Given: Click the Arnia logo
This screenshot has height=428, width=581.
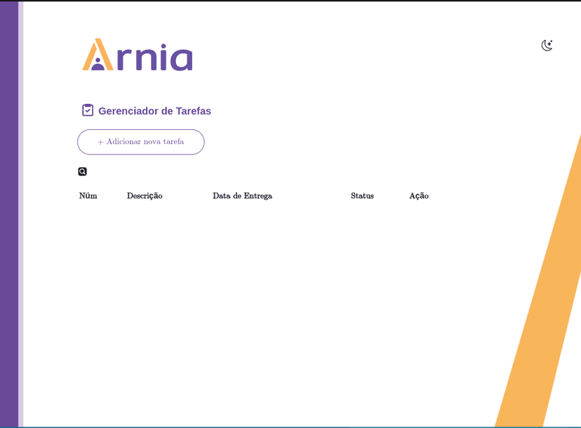Looking at the screenshot, I should pos(138,55).
